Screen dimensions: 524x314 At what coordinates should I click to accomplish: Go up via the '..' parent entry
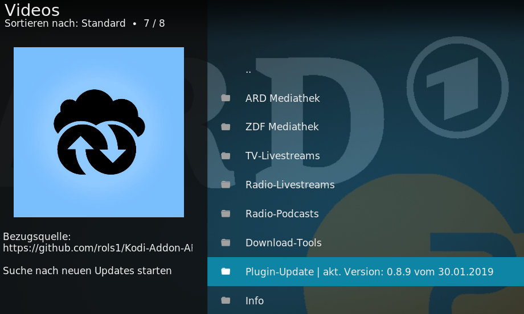tap(366, 69)
